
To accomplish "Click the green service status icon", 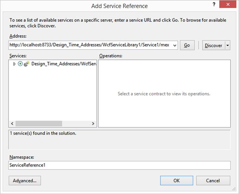I will click(20, 64).
